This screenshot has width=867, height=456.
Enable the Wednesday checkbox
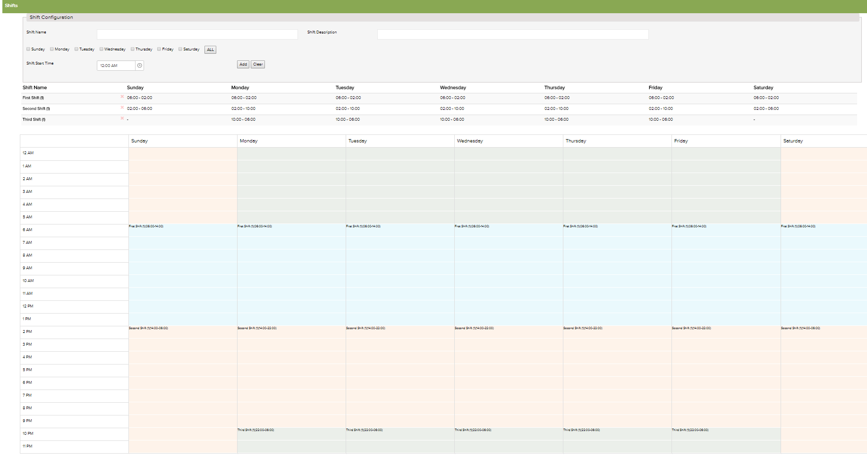coord(101,49)
